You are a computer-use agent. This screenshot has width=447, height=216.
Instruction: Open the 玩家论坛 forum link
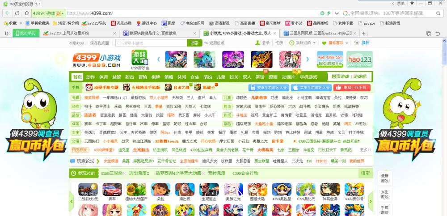coord(85,161)
